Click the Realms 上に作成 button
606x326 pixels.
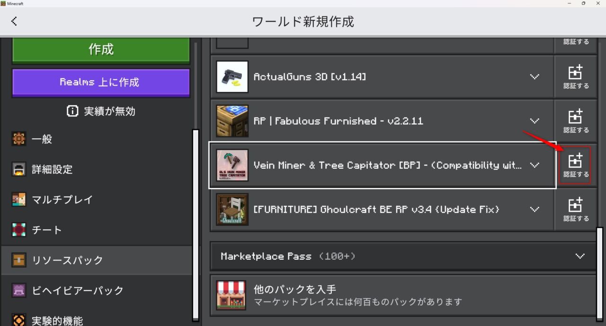point(100,83)
